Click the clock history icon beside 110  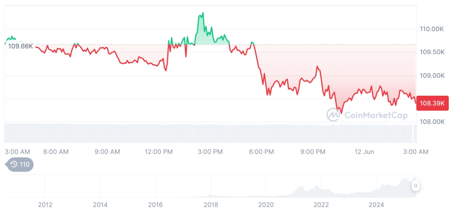[13, 165]
